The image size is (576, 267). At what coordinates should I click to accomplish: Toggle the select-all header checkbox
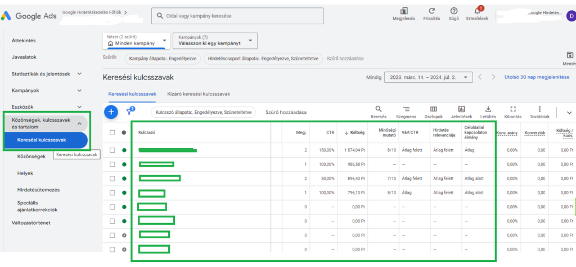[112, 132]
